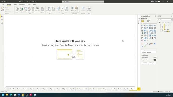Screen dimensions: 173x97
Task: Open the Get data dropdown
Action: 17,10
